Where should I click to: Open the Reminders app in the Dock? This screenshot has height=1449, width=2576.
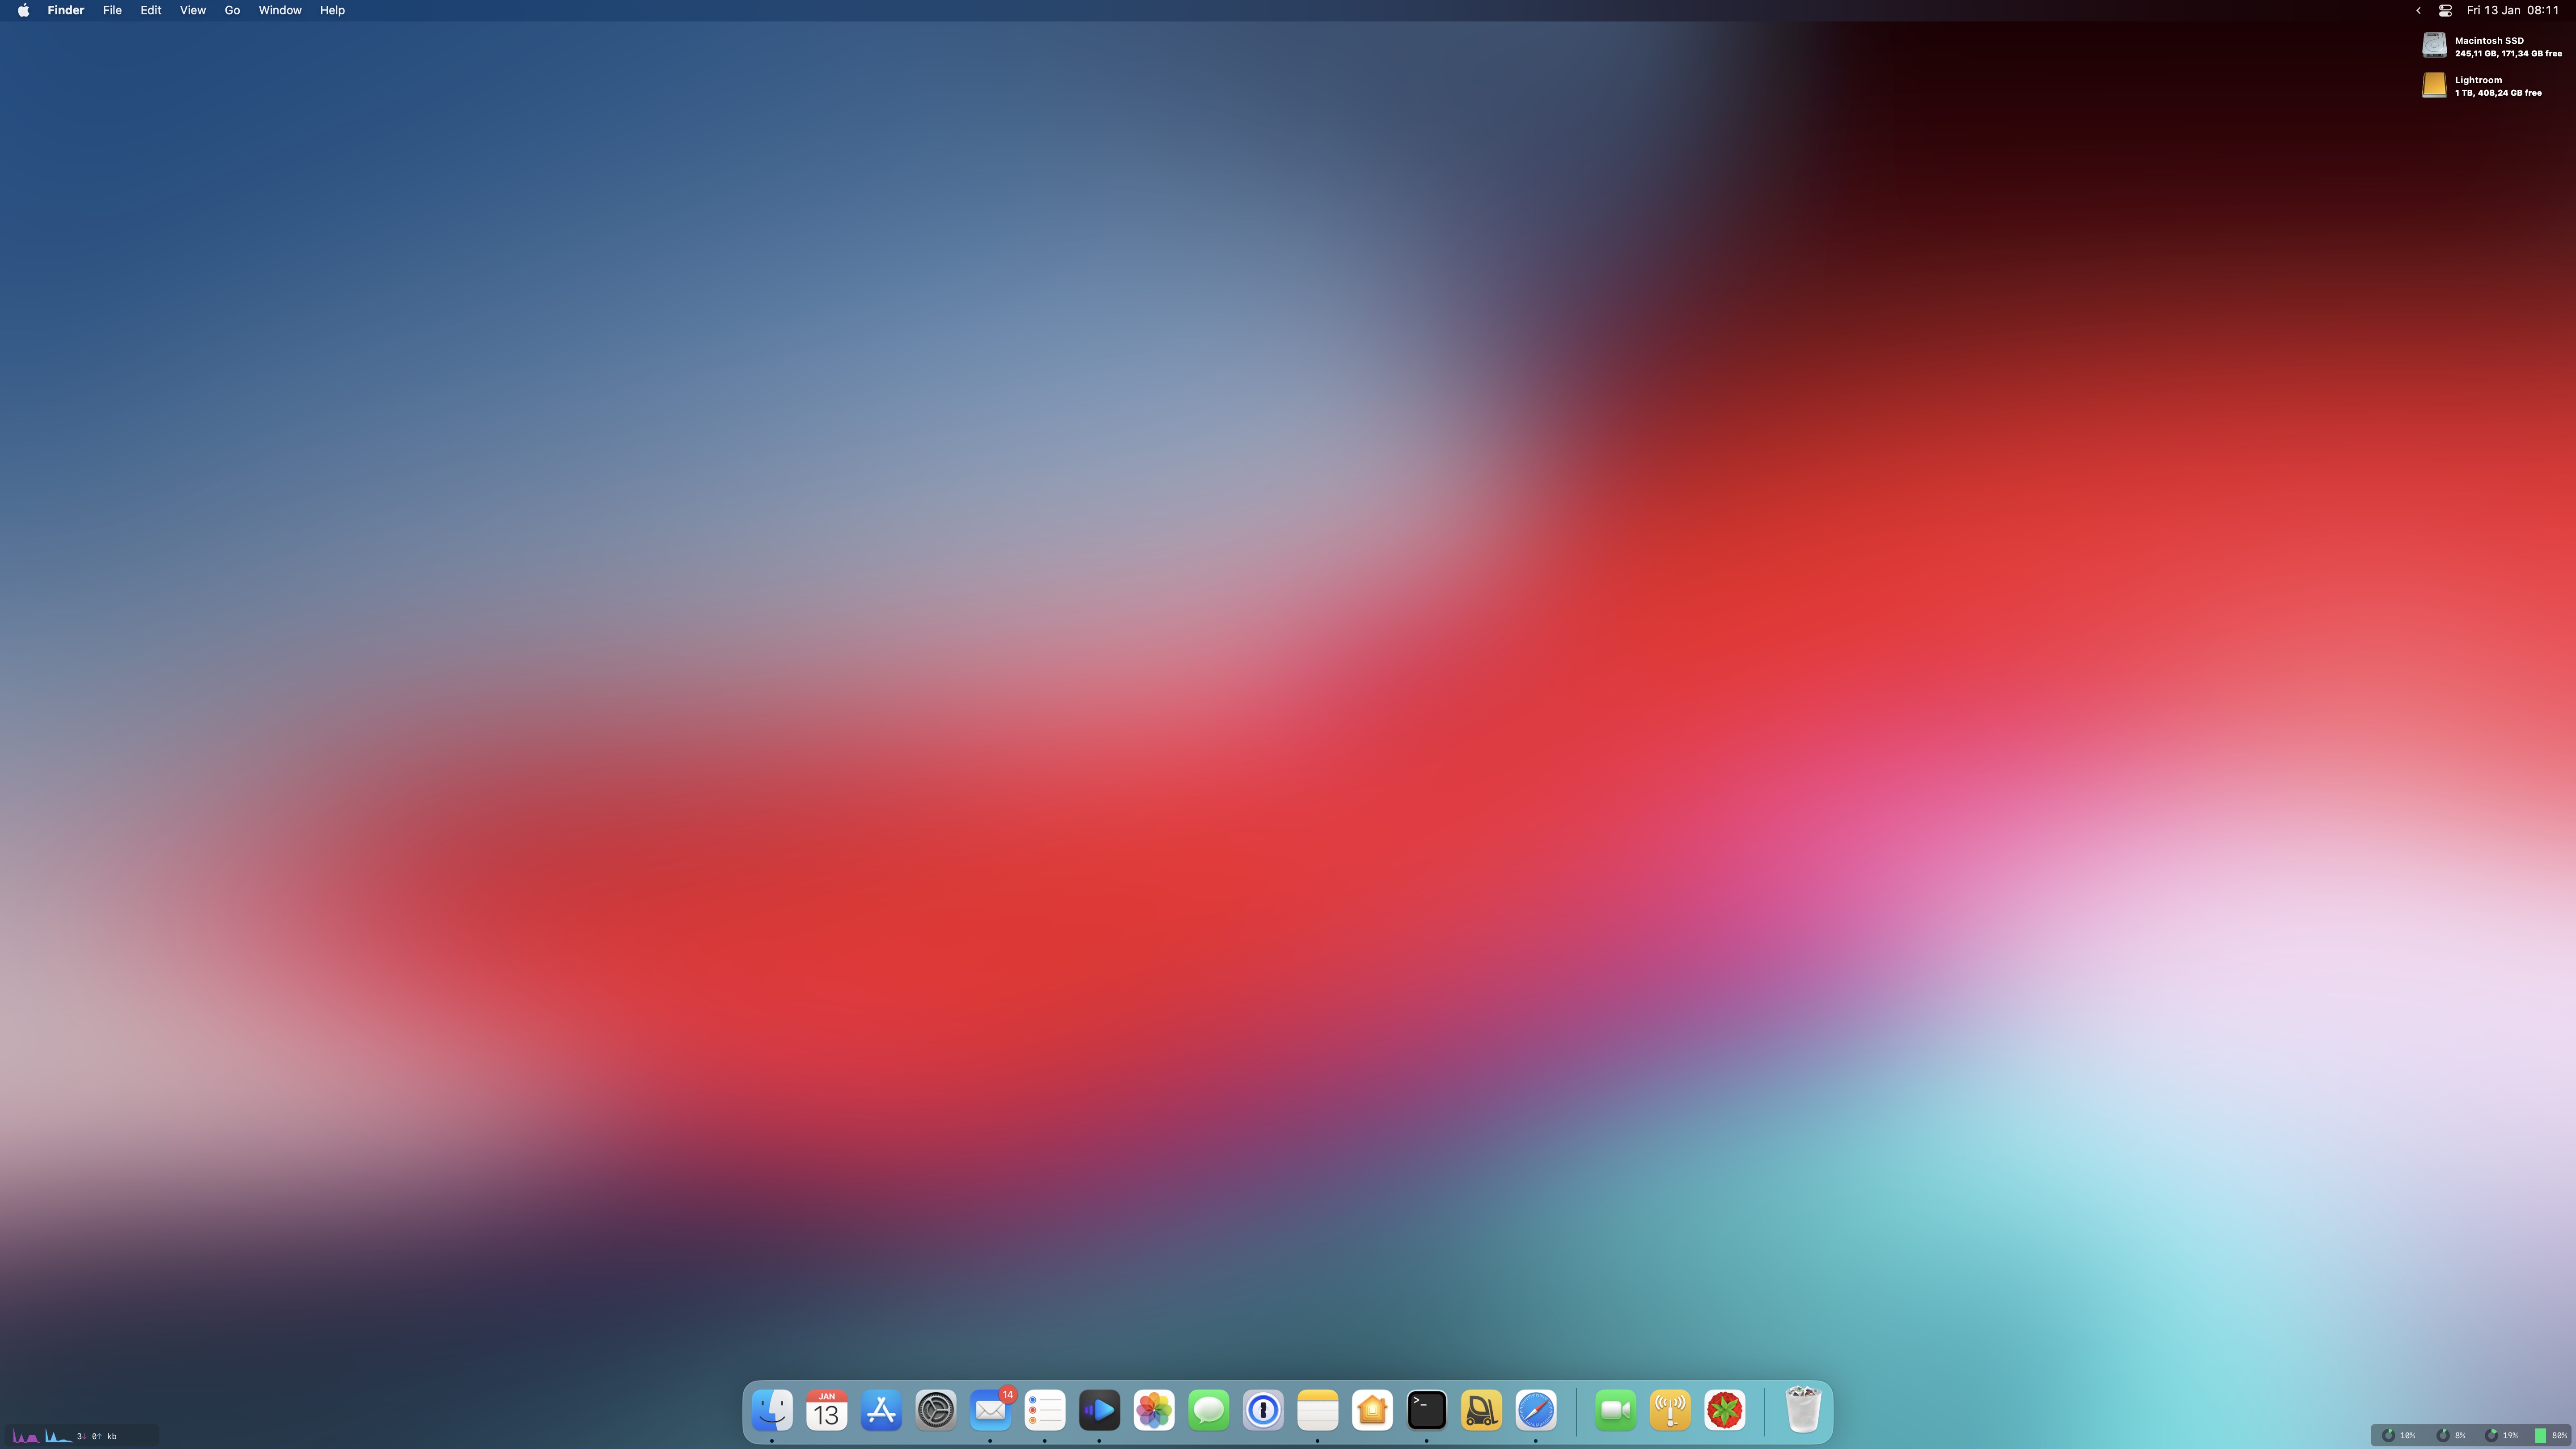[1045, 1410]
